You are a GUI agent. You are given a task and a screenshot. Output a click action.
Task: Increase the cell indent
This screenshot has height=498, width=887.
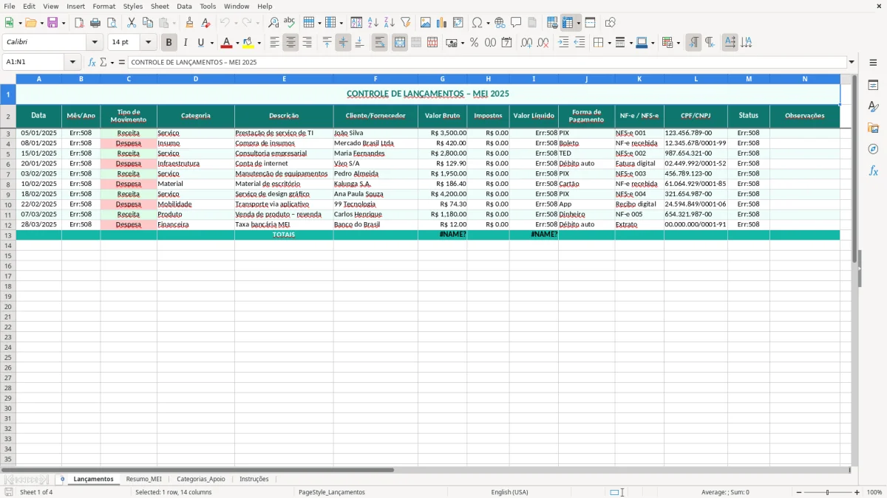(563, 43)
